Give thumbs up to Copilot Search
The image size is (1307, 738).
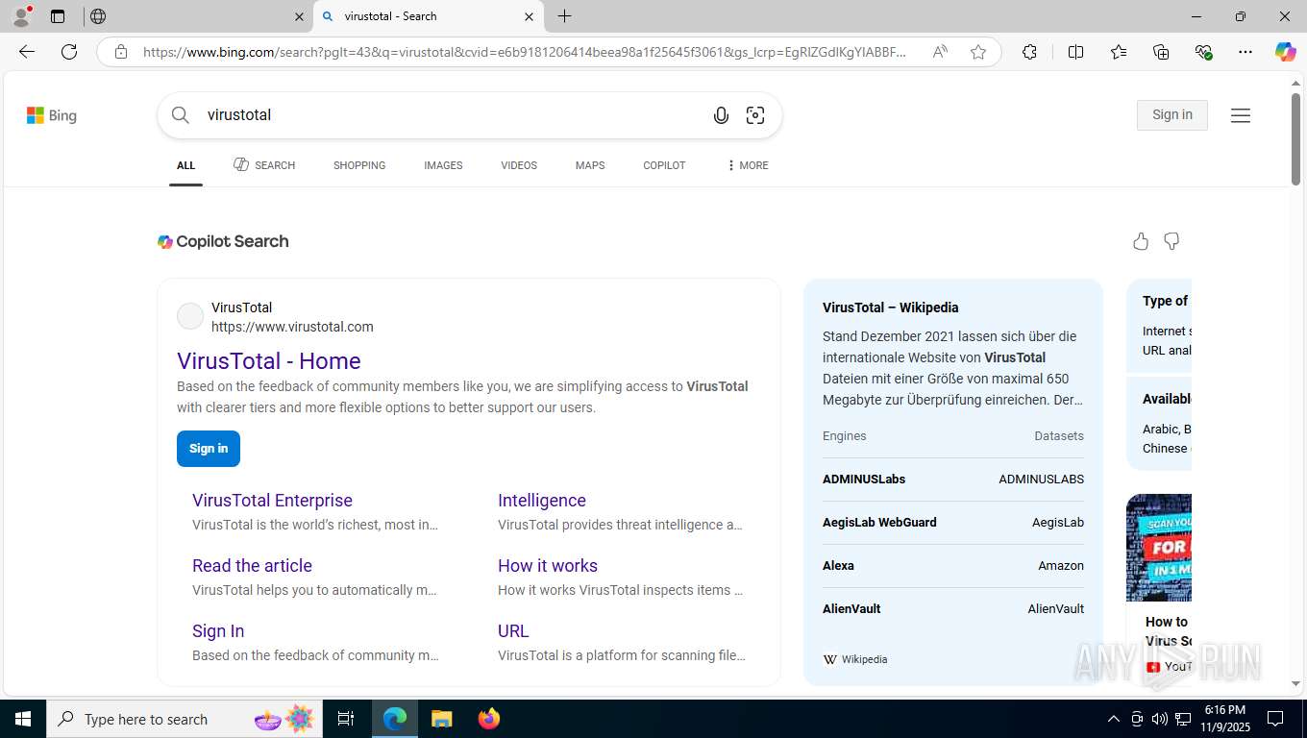1141,241
